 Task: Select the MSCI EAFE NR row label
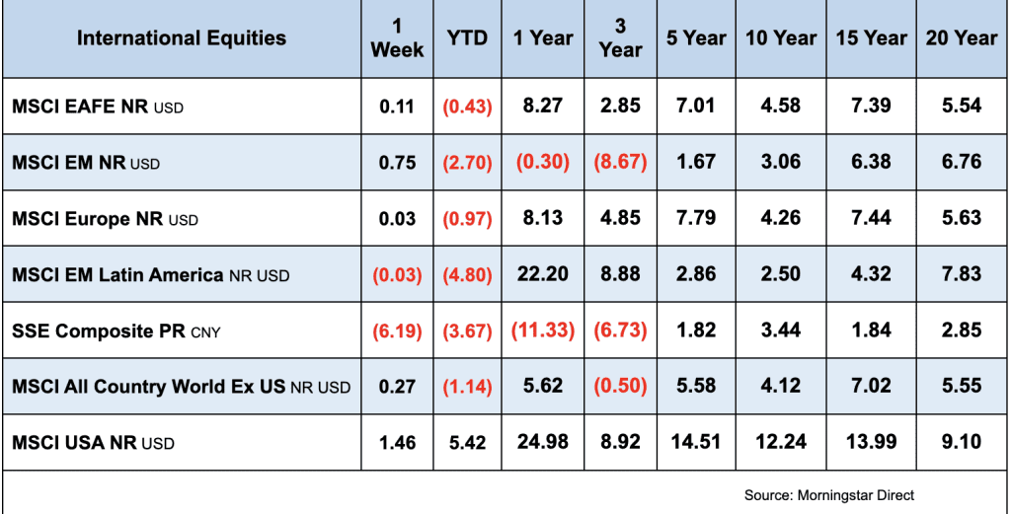click(x=98, y=107)
